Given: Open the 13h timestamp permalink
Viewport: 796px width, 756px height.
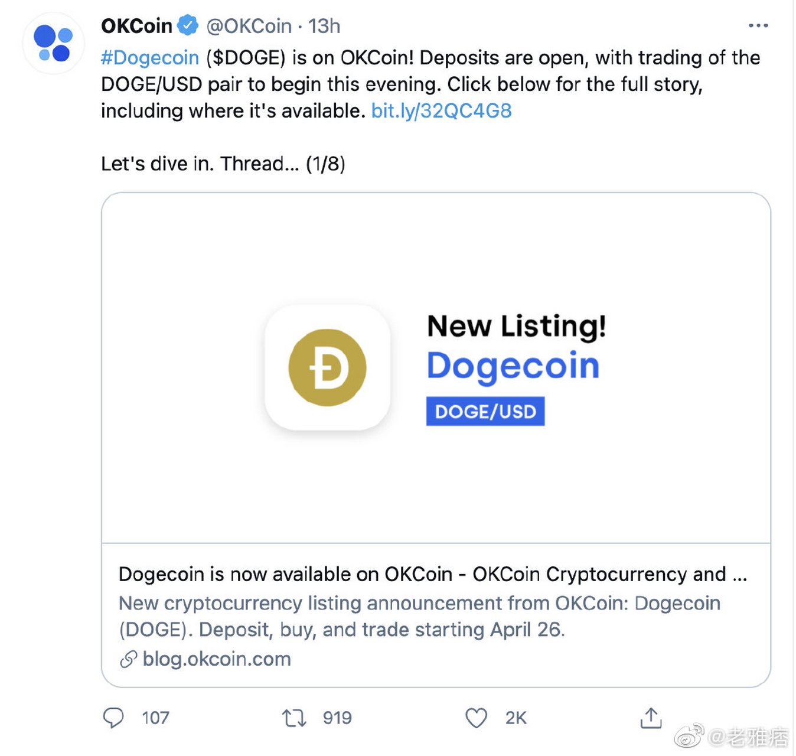Looking at the screenshot, I should click(324, 26).
